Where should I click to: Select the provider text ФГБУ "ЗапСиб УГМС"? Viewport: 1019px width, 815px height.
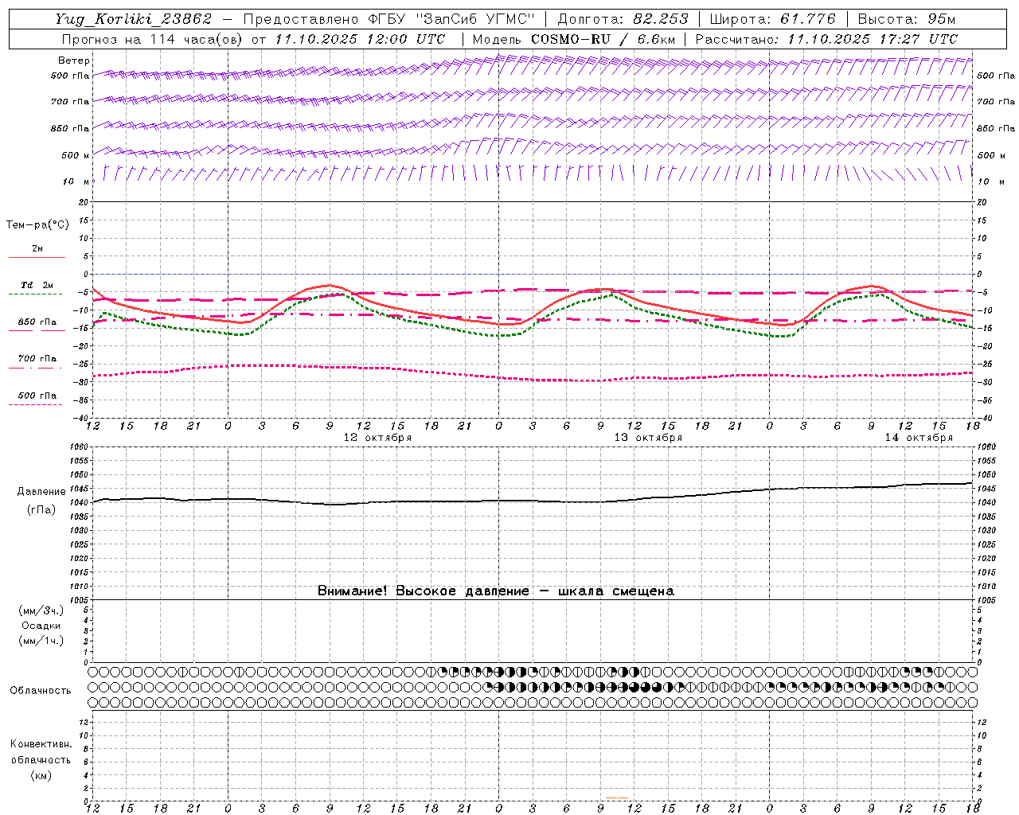(x=452, y=19)
